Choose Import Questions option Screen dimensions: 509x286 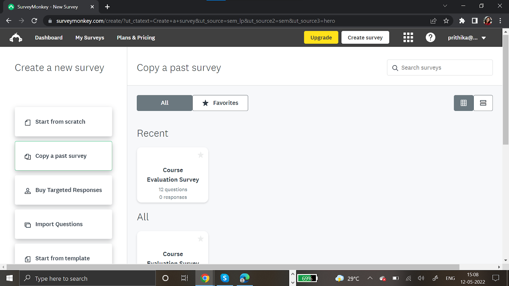click(63, 224)
